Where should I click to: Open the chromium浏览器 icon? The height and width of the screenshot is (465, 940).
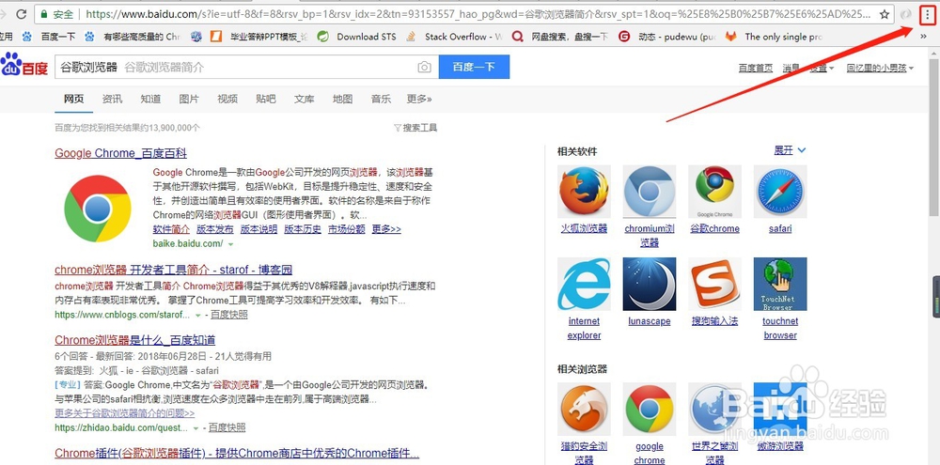650,191
